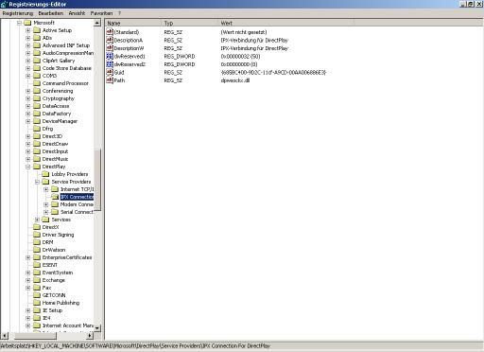The image size is (484, 352).
Task: Expand the EnterpriseCertificates node
Action: 28,257
